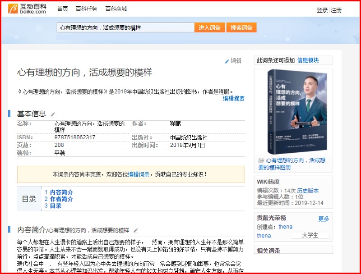Open 历史版本 link under WIKI热度
Image resolution: width=361 pixels, height=274 pixels.
coord(308,191)
